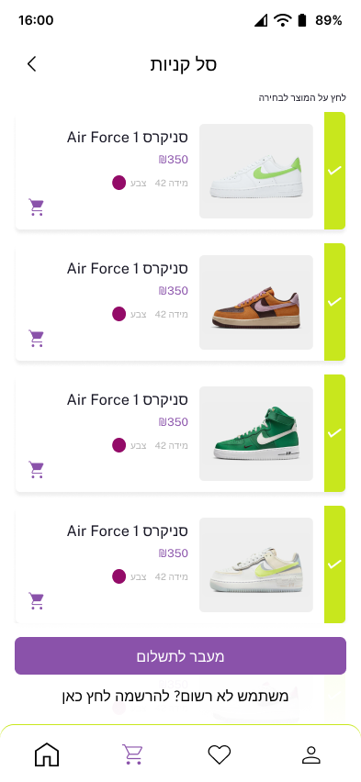Open the green high-top Air Force 1 thumbnail
The width and height of the screenshot is (361, 782).
[256, 433]
